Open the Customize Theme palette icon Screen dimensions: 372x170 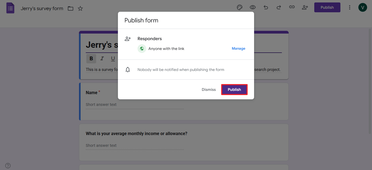pos(239,7)
